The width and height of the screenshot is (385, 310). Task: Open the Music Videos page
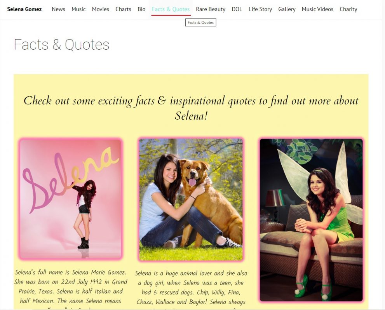[317, 9]
